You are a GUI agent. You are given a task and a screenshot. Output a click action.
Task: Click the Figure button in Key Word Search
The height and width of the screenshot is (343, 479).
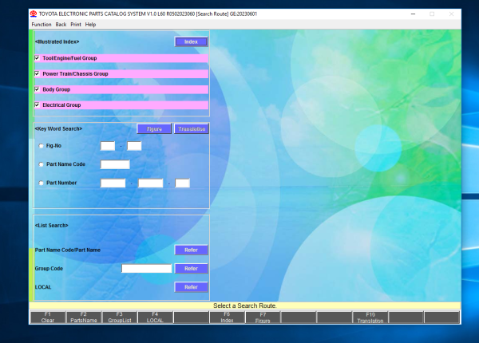(x=154, y=129)
